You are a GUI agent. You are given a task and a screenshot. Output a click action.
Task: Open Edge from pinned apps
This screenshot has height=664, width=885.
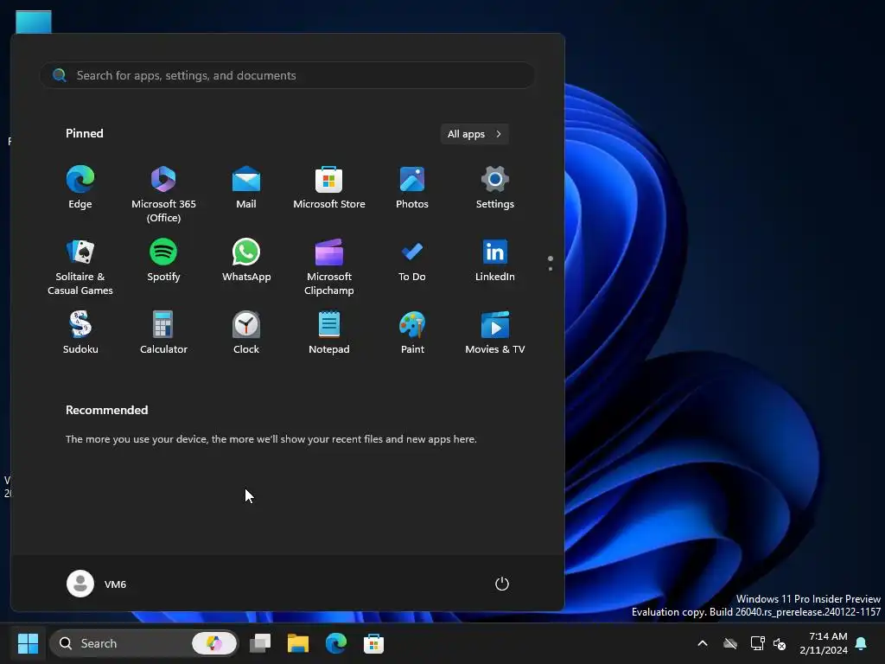click(80, 188)
